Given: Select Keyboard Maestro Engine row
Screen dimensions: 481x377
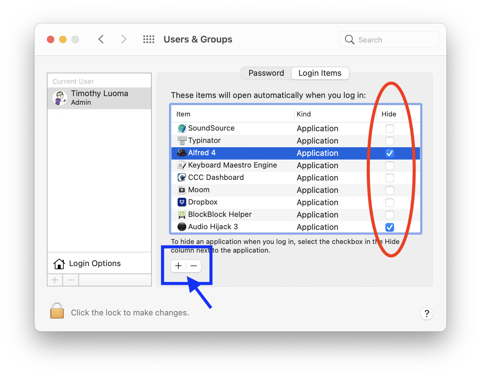Looking at the screenshot, I should pyautogui.click(x=232, y=165).
